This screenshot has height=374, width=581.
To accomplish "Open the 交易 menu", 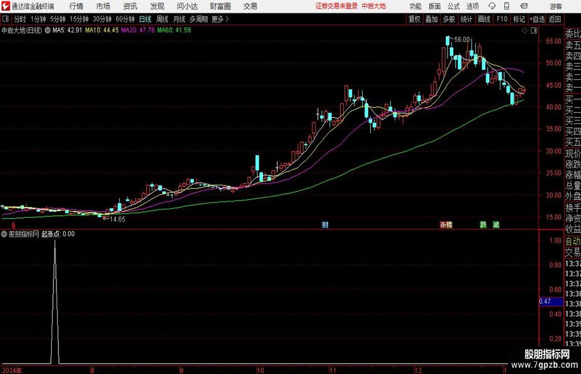I will (x=250, y=6).
